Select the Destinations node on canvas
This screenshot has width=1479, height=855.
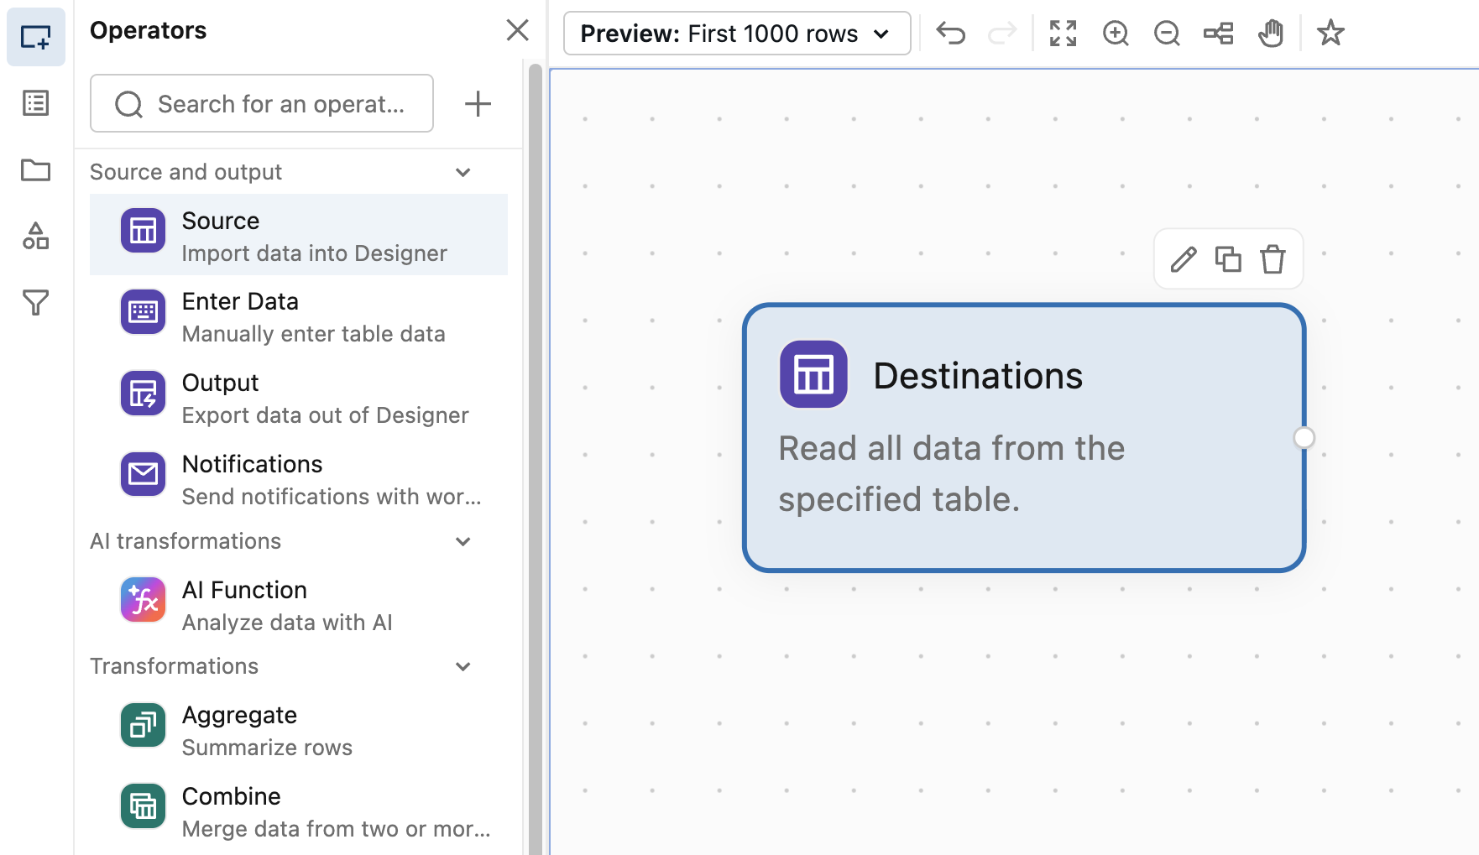pos(1024,438)
